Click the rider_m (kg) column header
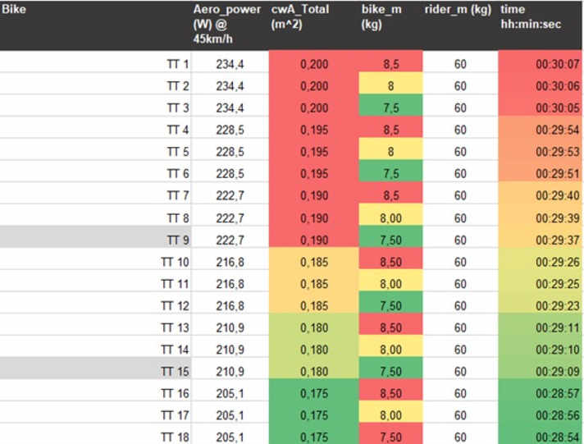 pos(458,11)
